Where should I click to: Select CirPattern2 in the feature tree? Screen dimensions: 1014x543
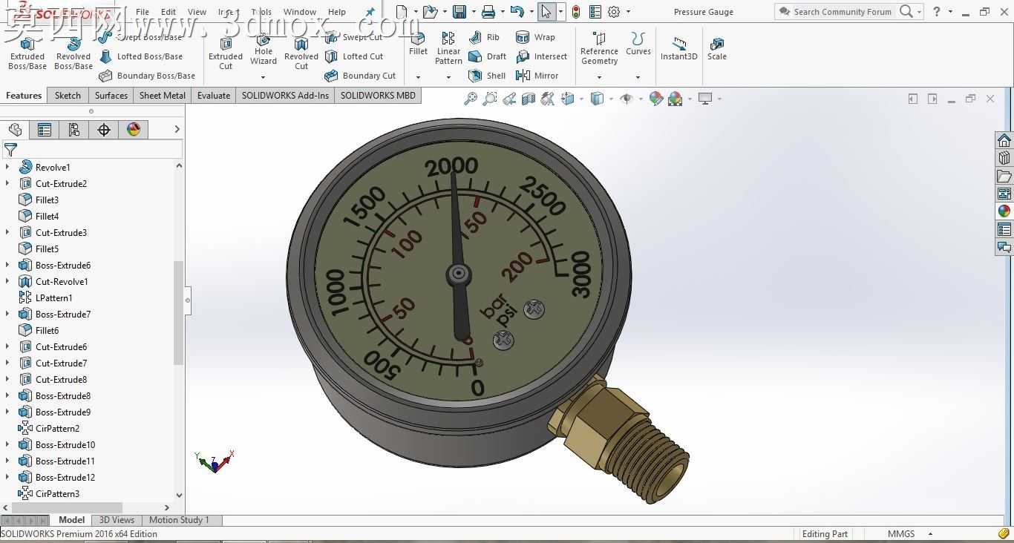pos(49,428)
